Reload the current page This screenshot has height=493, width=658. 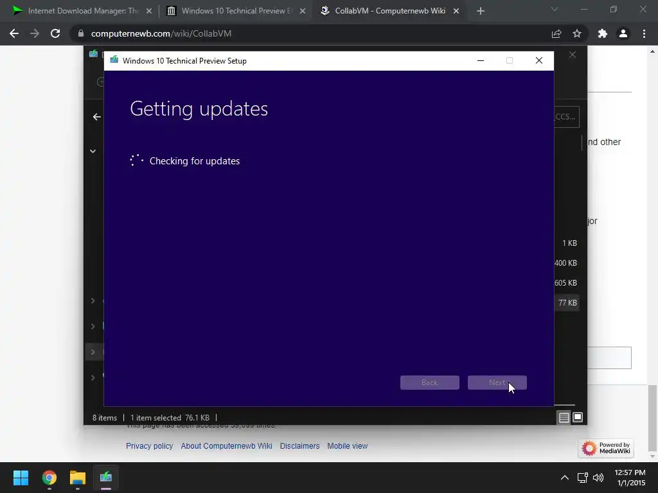point(55,33)
